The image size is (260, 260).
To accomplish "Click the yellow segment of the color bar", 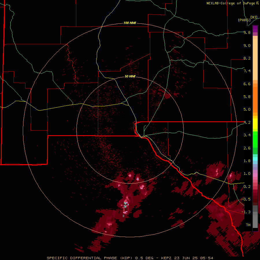I will point(255,124).
